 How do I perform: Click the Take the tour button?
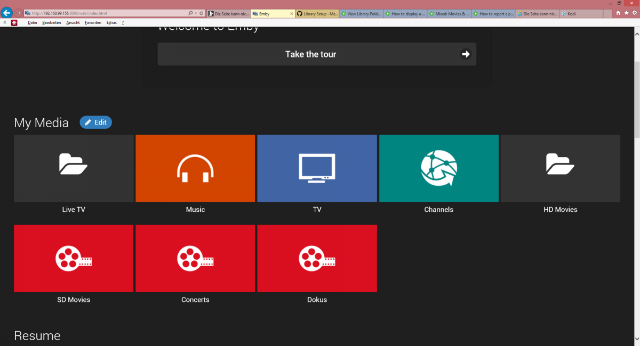(x=317, y=54)
